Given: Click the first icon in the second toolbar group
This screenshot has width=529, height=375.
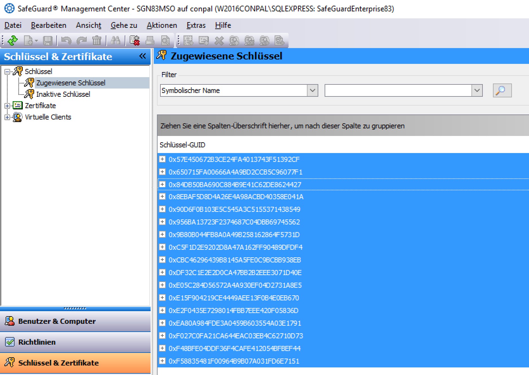Looking at the screenshot, I should (x=189, y=40).
